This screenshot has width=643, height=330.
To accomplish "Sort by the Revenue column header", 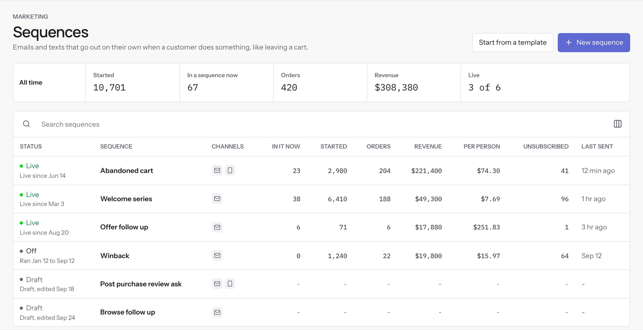I will (x=428, y=146).
